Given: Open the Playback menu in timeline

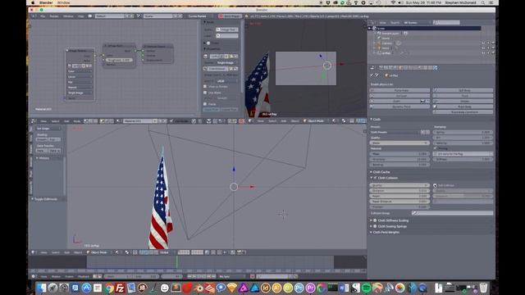Looking at the screenshot, I should [x=83, y=276].
